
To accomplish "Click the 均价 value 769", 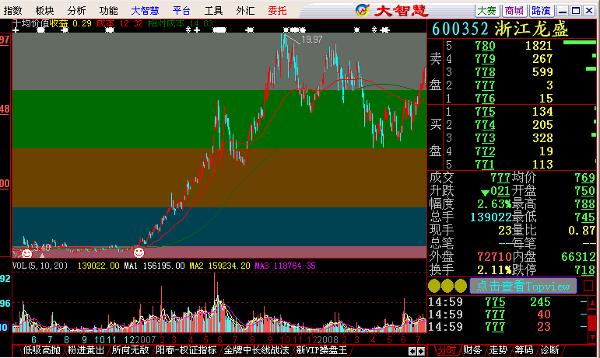I will pos(584,178).
